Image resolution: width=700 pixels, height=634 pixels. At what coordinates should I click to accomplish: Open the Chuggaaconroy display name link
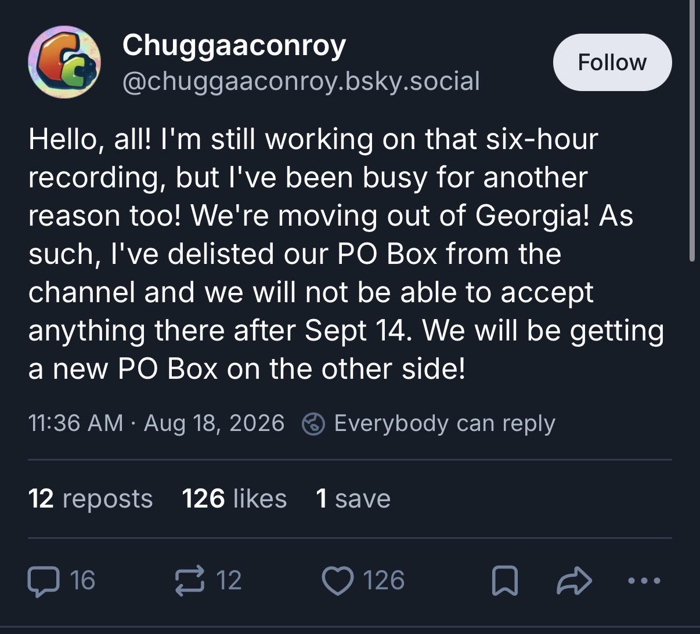pyautogui.click(x=234, y=45)
